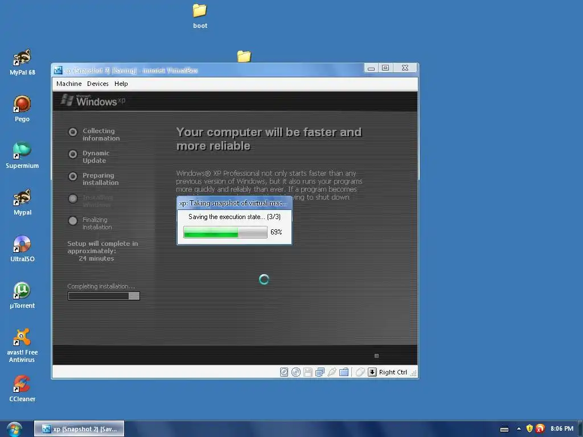Click the 69% progress value
The image size is (583, 437).
276,232
